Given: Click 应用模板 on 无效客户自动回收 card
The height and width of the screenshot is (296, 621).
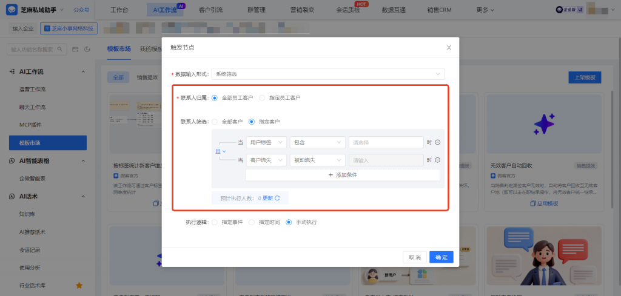Looking at the screenshot, I should click(x=545, y=203).
